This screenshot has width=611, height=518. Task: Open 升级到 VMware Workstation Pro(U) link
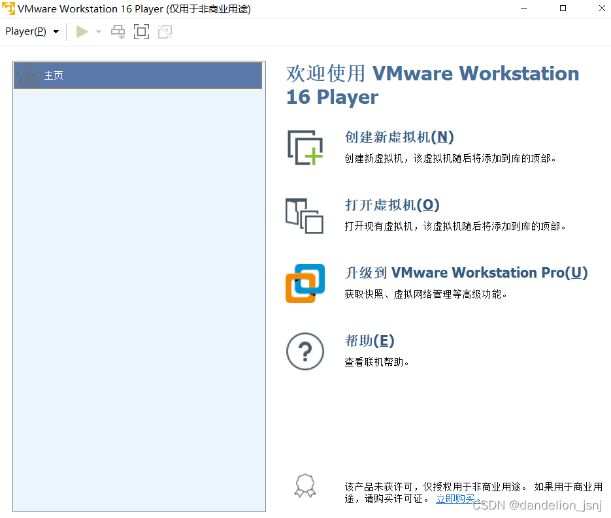click(x=466, y=272)
